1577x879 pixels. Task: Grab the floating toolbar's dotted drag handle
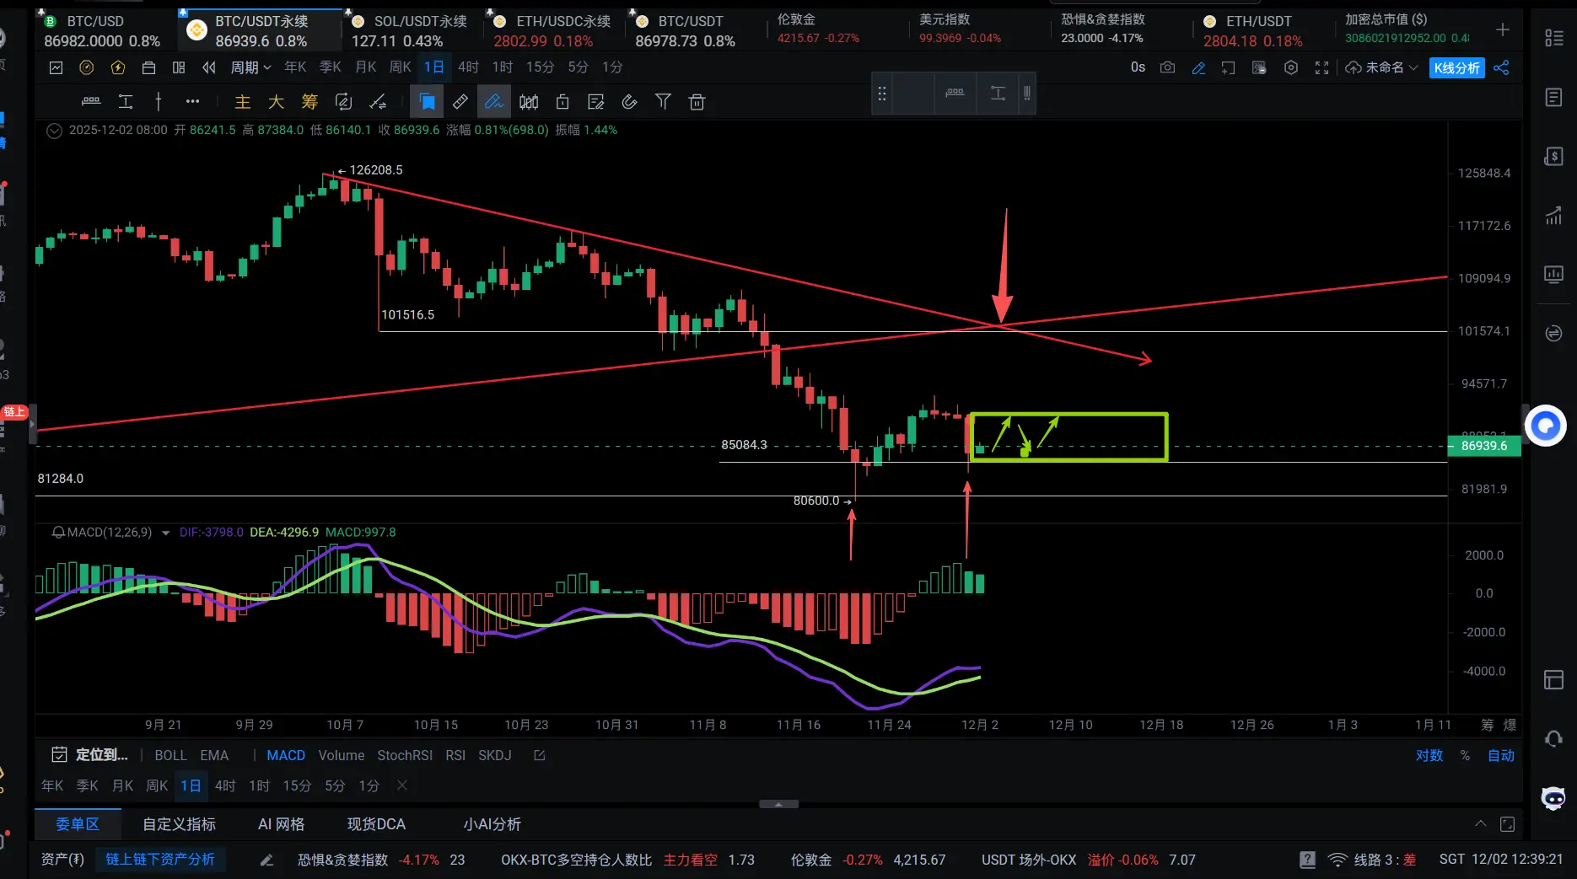pos(882,94)
